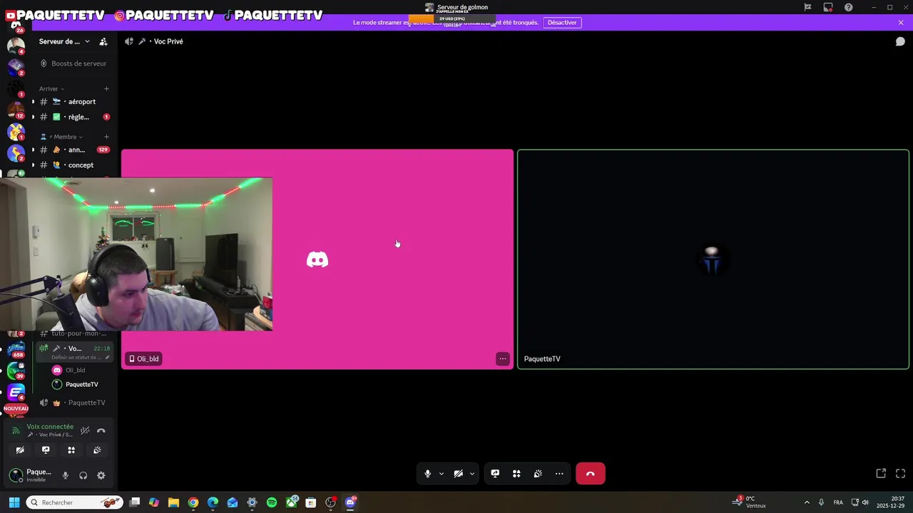This screenshot has height=513, width=913.
Task: Open the server with badge 658
Action: [x=16, y=349]
